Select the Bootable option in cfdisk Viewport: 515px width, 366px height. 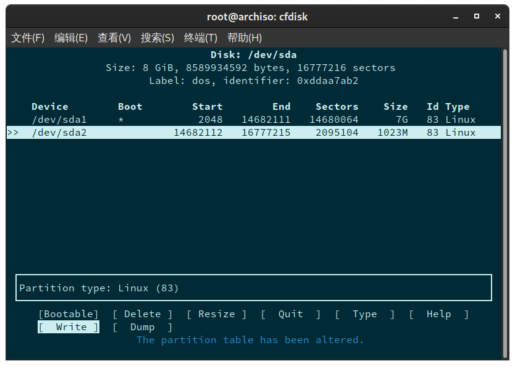tap(68, 314)
